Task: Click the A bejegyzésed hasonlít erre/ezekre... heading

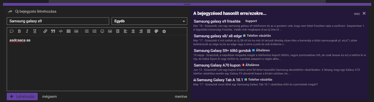Action: coord(230,13)
